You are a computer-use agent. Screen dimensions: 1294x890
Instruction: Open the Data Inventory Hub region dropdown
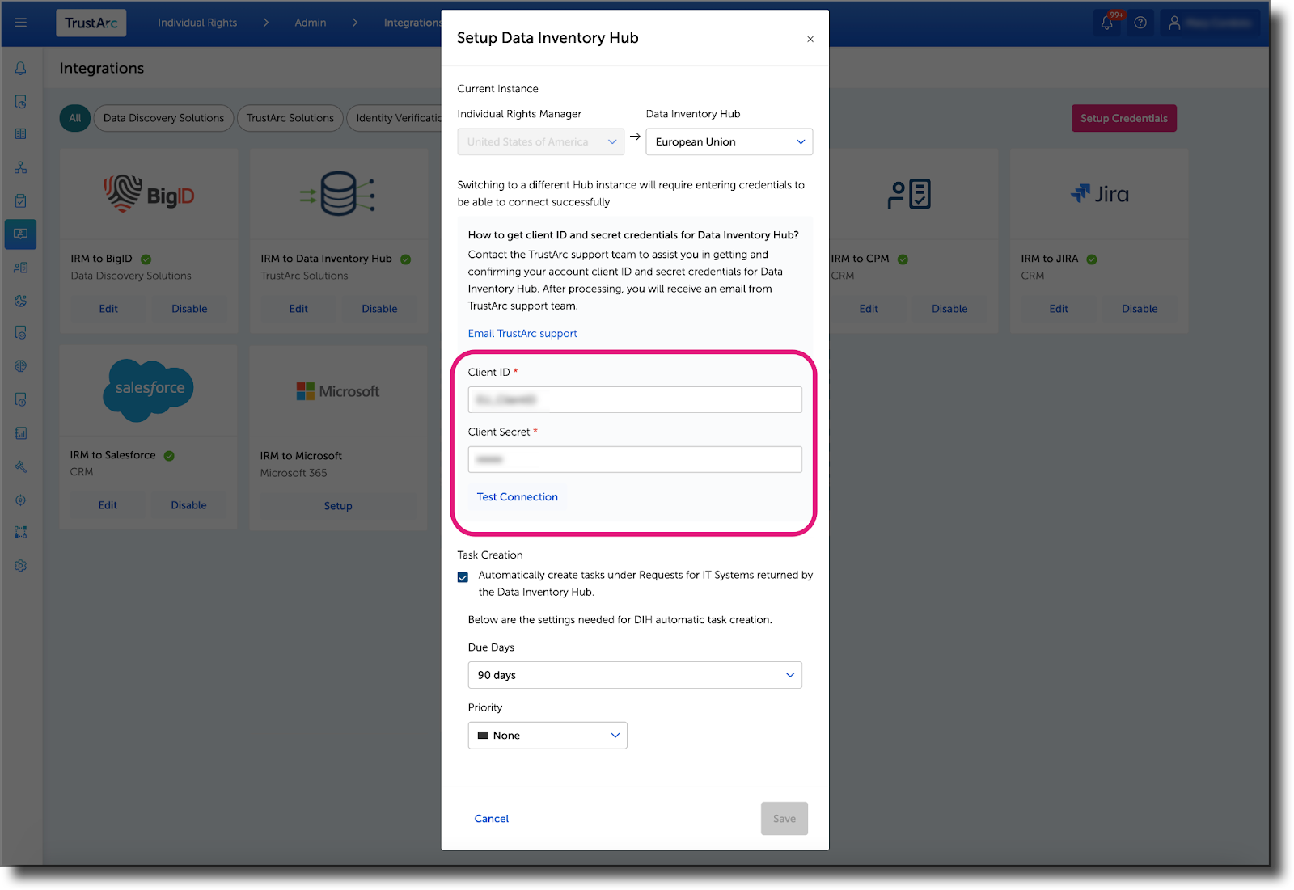728,141
